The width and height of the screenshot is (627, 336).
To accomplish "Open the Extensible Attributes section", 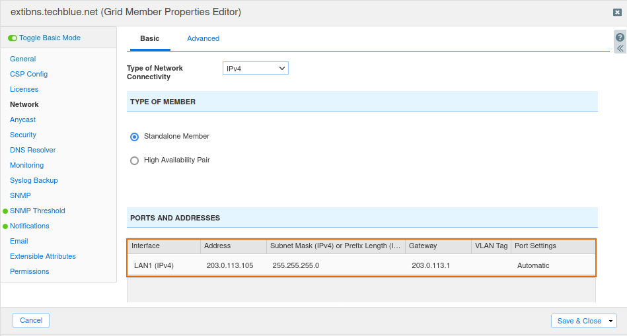I will [x=43, y=256].
